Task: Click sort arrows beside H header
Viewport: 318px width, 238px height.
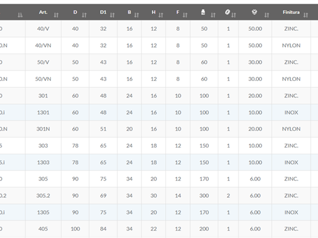Action: click(161, 15)
